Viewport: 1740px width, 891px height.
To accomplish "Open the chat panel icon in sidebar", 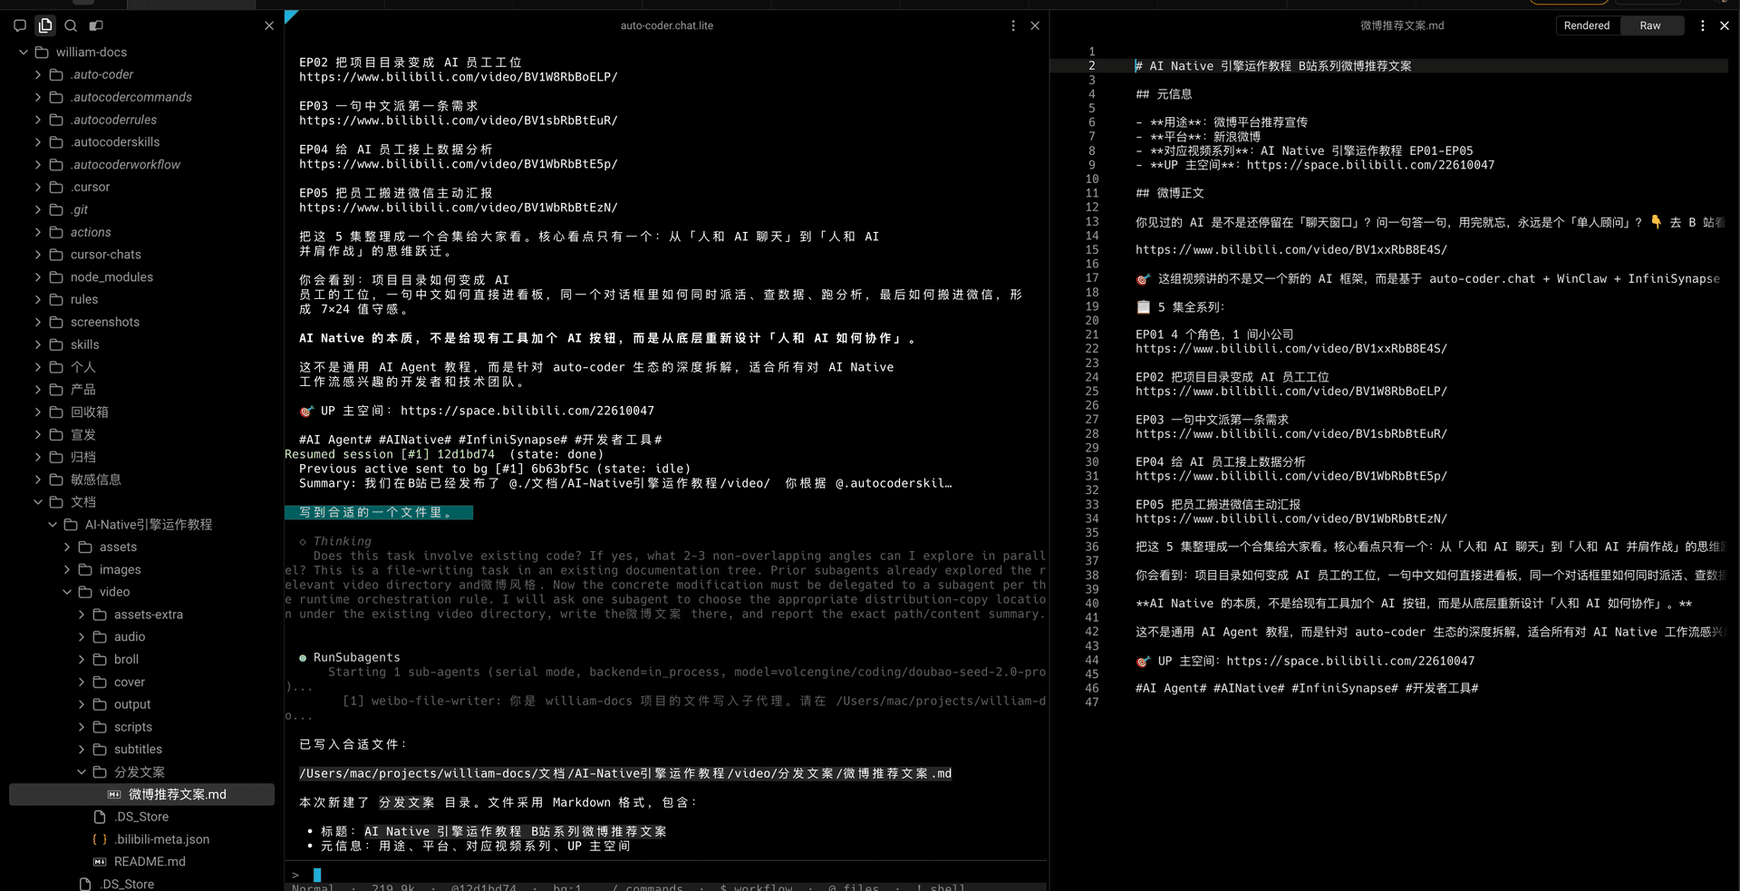I will [x=20, y=25].
